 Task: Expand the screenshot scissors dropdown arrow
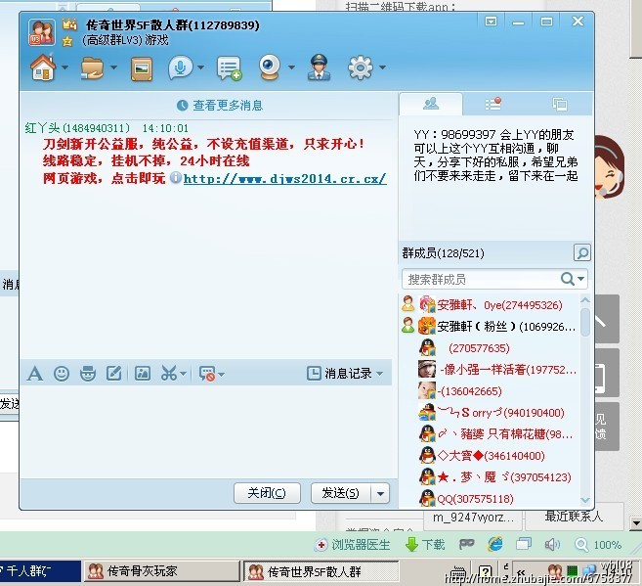(183, 374)
